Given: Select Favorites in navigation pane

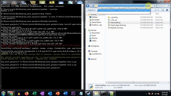Looking at the screenshot, I should pos(94,14).
